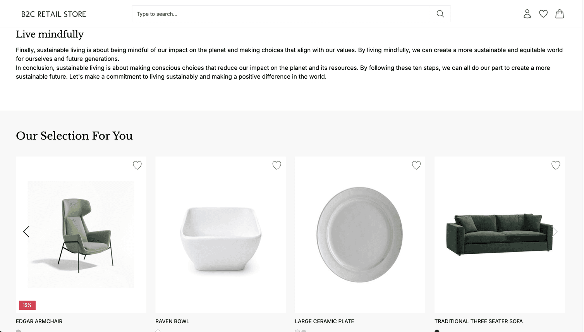Click the search magnifier icon
This screenshot has width=584, height=332.
pyautogui.click(x=440, y=14)
